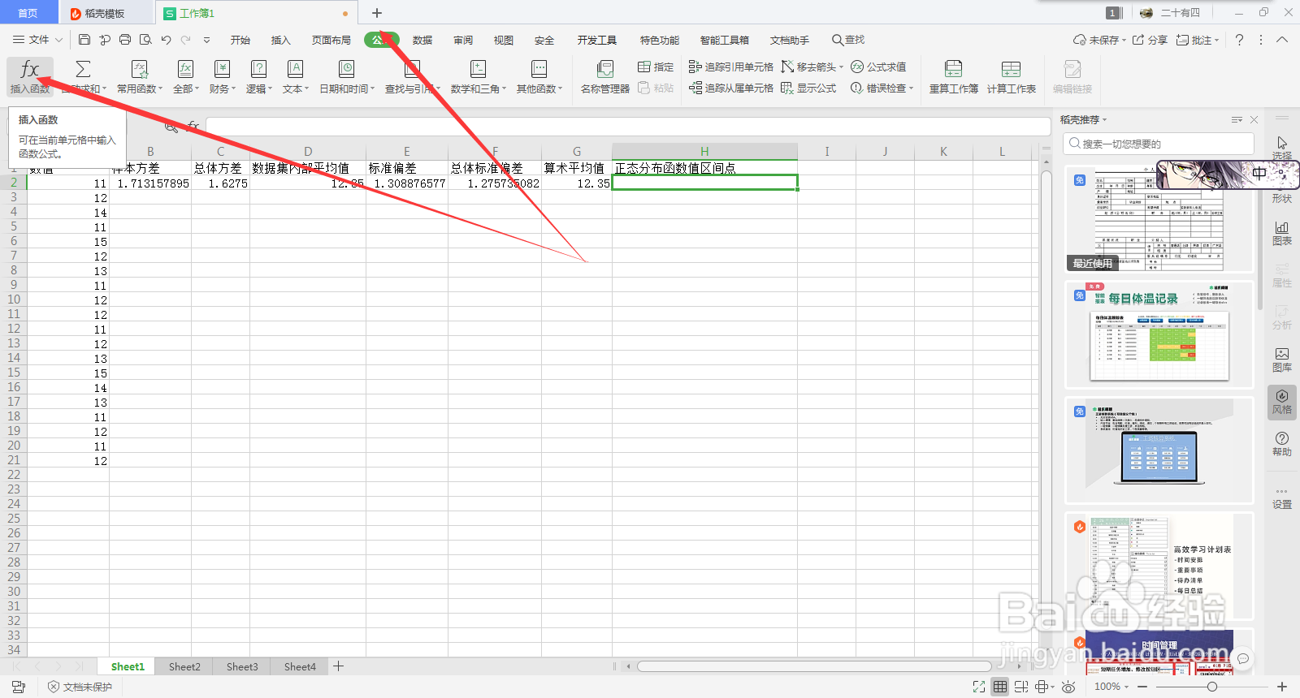Click the zoom slider in status bar
This screenshot has width=1300, height=698.
coord(1211,687)
